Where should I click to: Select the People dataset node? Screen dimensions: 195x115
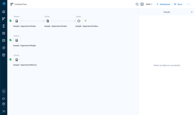point(17,40)
